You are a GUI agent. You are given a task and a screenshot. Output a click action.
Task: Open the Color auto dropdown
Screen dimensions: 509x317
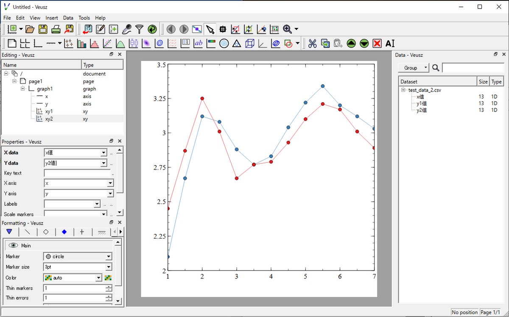[x=99, y=278]
